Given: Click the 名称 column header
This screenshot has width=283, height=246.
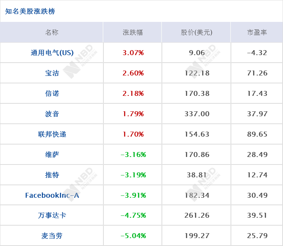Looking at the screenshot, I should (x=52, y=32).
